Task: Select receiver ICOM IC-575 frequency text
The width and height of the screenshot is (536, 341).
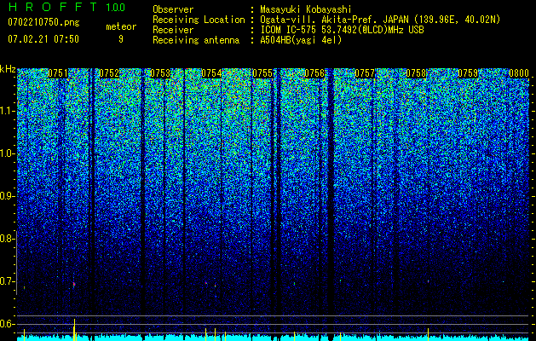Action: tap(342, 30)
